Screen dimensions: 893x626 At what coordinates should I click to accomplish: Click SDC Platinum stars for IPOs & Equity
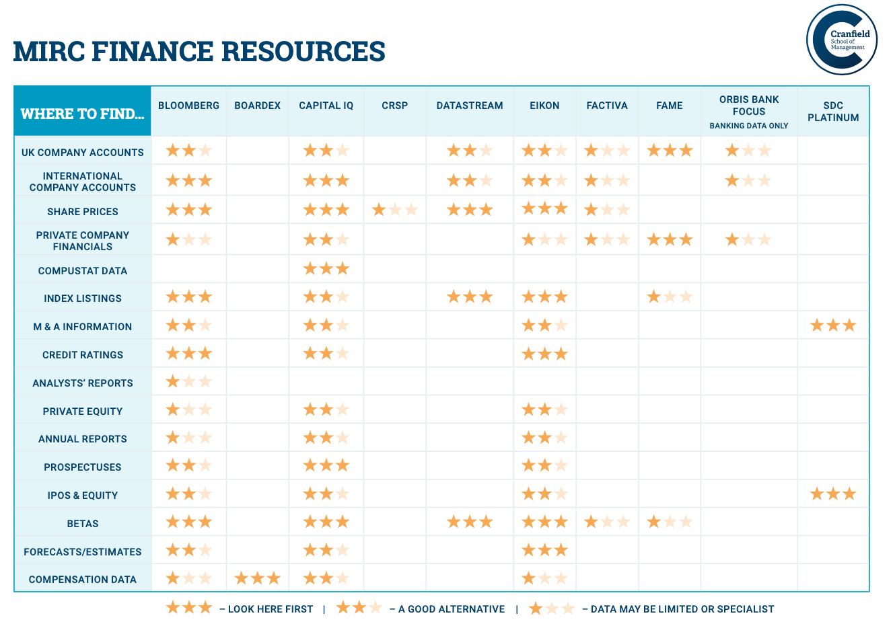[x=833, y=495]
